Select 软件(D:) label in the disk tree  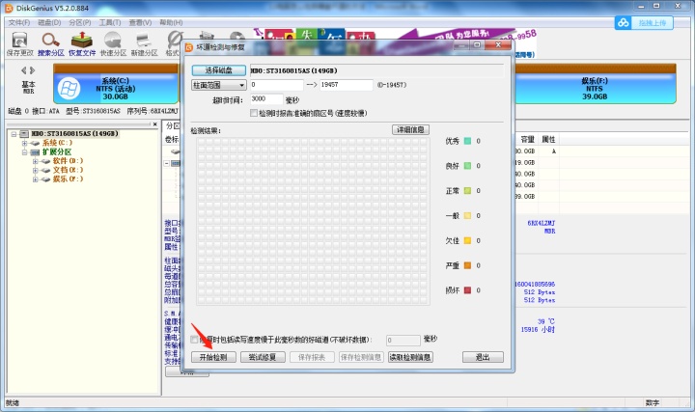click(68, 161)
